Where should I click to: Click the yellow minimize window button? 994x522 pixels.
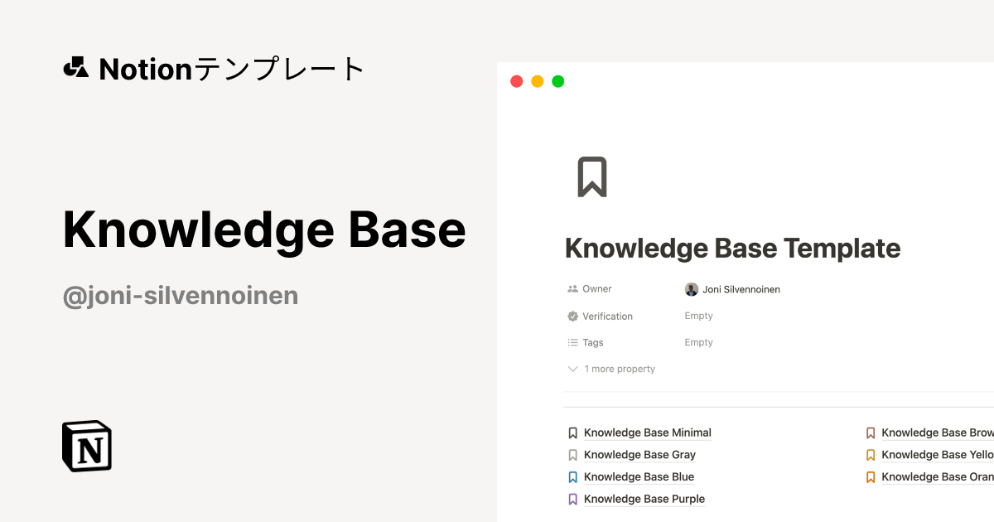point(538,81)
